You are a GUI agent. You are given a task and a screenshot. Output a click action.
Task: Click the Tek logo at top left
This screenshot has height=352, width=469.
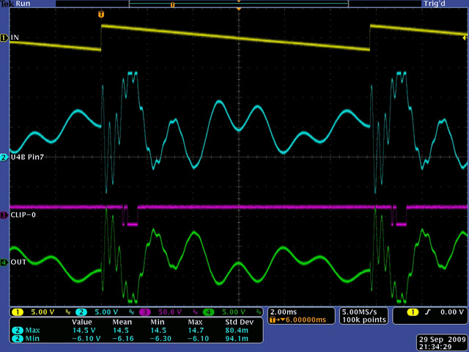click(x=7, y=4)
